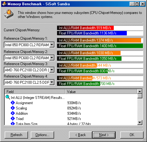The image size is (147, 142).
Task: Click the 934MB/s value
Action: (x=74, y=113)
